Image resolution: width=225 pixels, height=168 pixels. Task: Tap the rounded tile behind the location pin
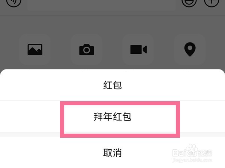190,49
